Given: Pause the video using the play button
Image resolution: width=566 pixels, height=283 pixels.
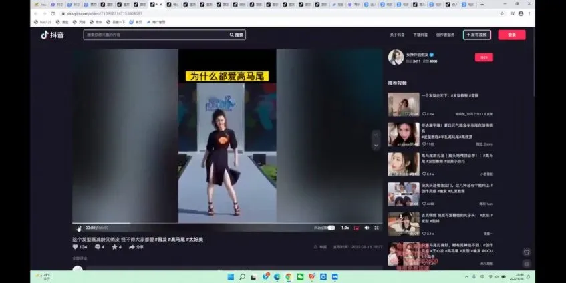Looking at the screenshot, I should 78,228.
